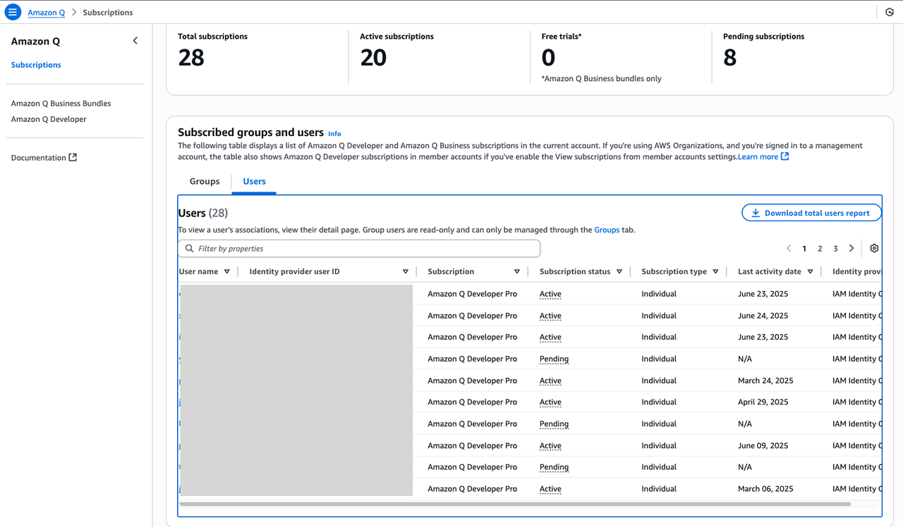
Task: Click the horizontal table scrollbar
Action: click(x=515, y=504)
